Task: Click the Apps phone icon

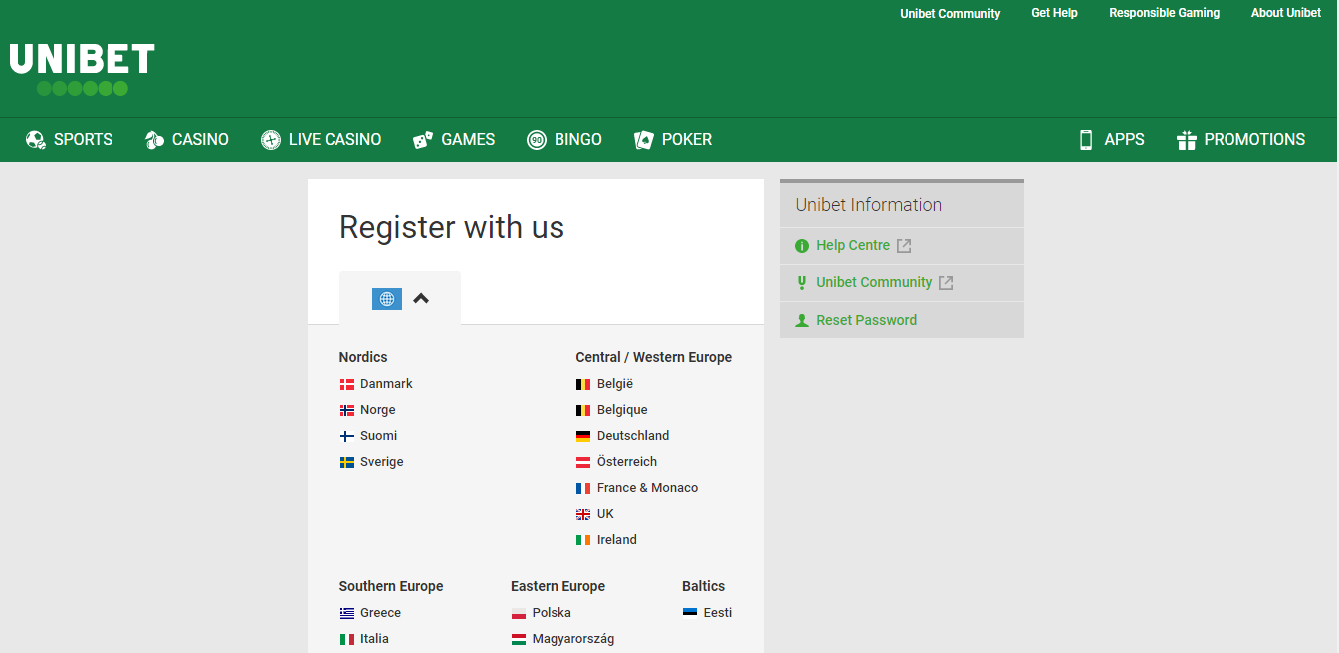Action: coord(1086,140)
